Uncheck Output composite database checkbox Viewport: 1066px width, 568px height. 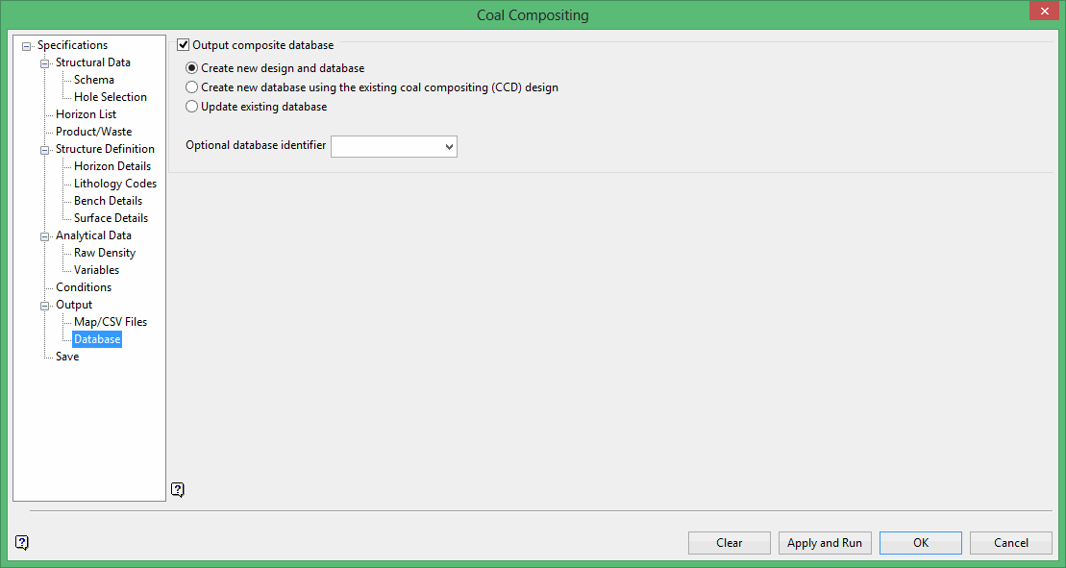[x=184, y=45]
